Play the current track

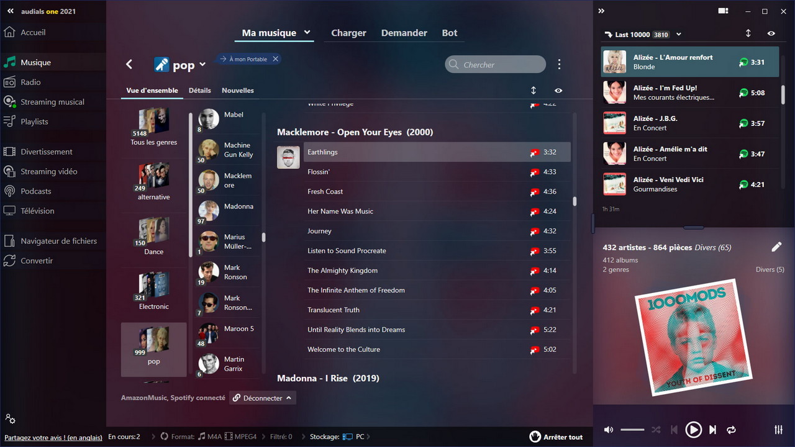pyautogui.click(x=693, y=430)
